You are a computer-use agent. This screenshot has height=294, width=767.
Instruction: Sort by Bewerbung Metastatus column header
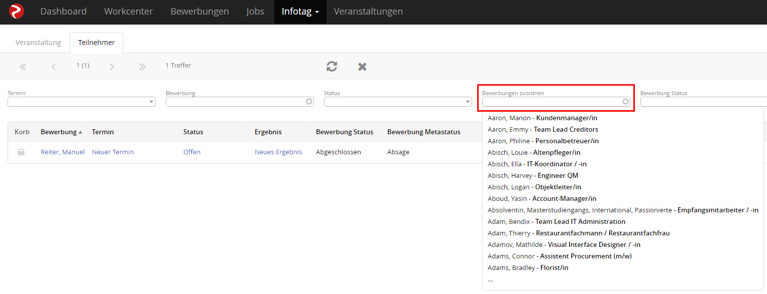pos(424,132)
